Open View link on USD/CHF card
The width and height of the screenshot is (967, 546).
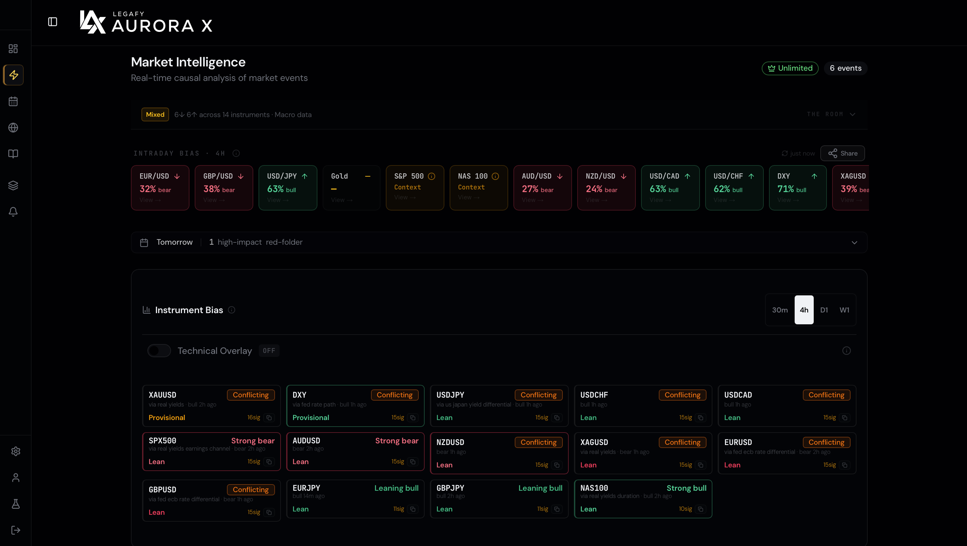(x=724, y=200)
